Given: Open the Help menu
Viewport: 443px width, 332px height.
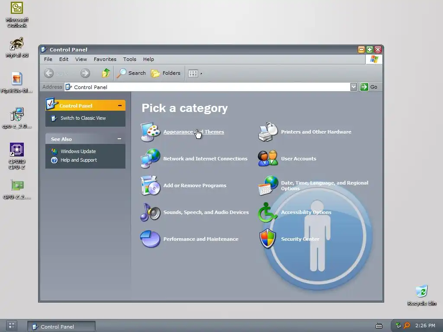Looking at the screenshot, I should 148,59.
